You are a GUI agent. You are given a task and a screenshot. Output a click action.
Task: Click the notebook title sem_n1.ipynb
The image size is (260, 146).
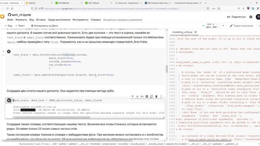[x=21, y=15]
